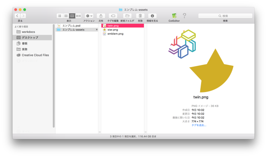The height and width of the screenshot is (157, 267).
Task: Click folder icon in window title
Action: click(x=121, y=10)
